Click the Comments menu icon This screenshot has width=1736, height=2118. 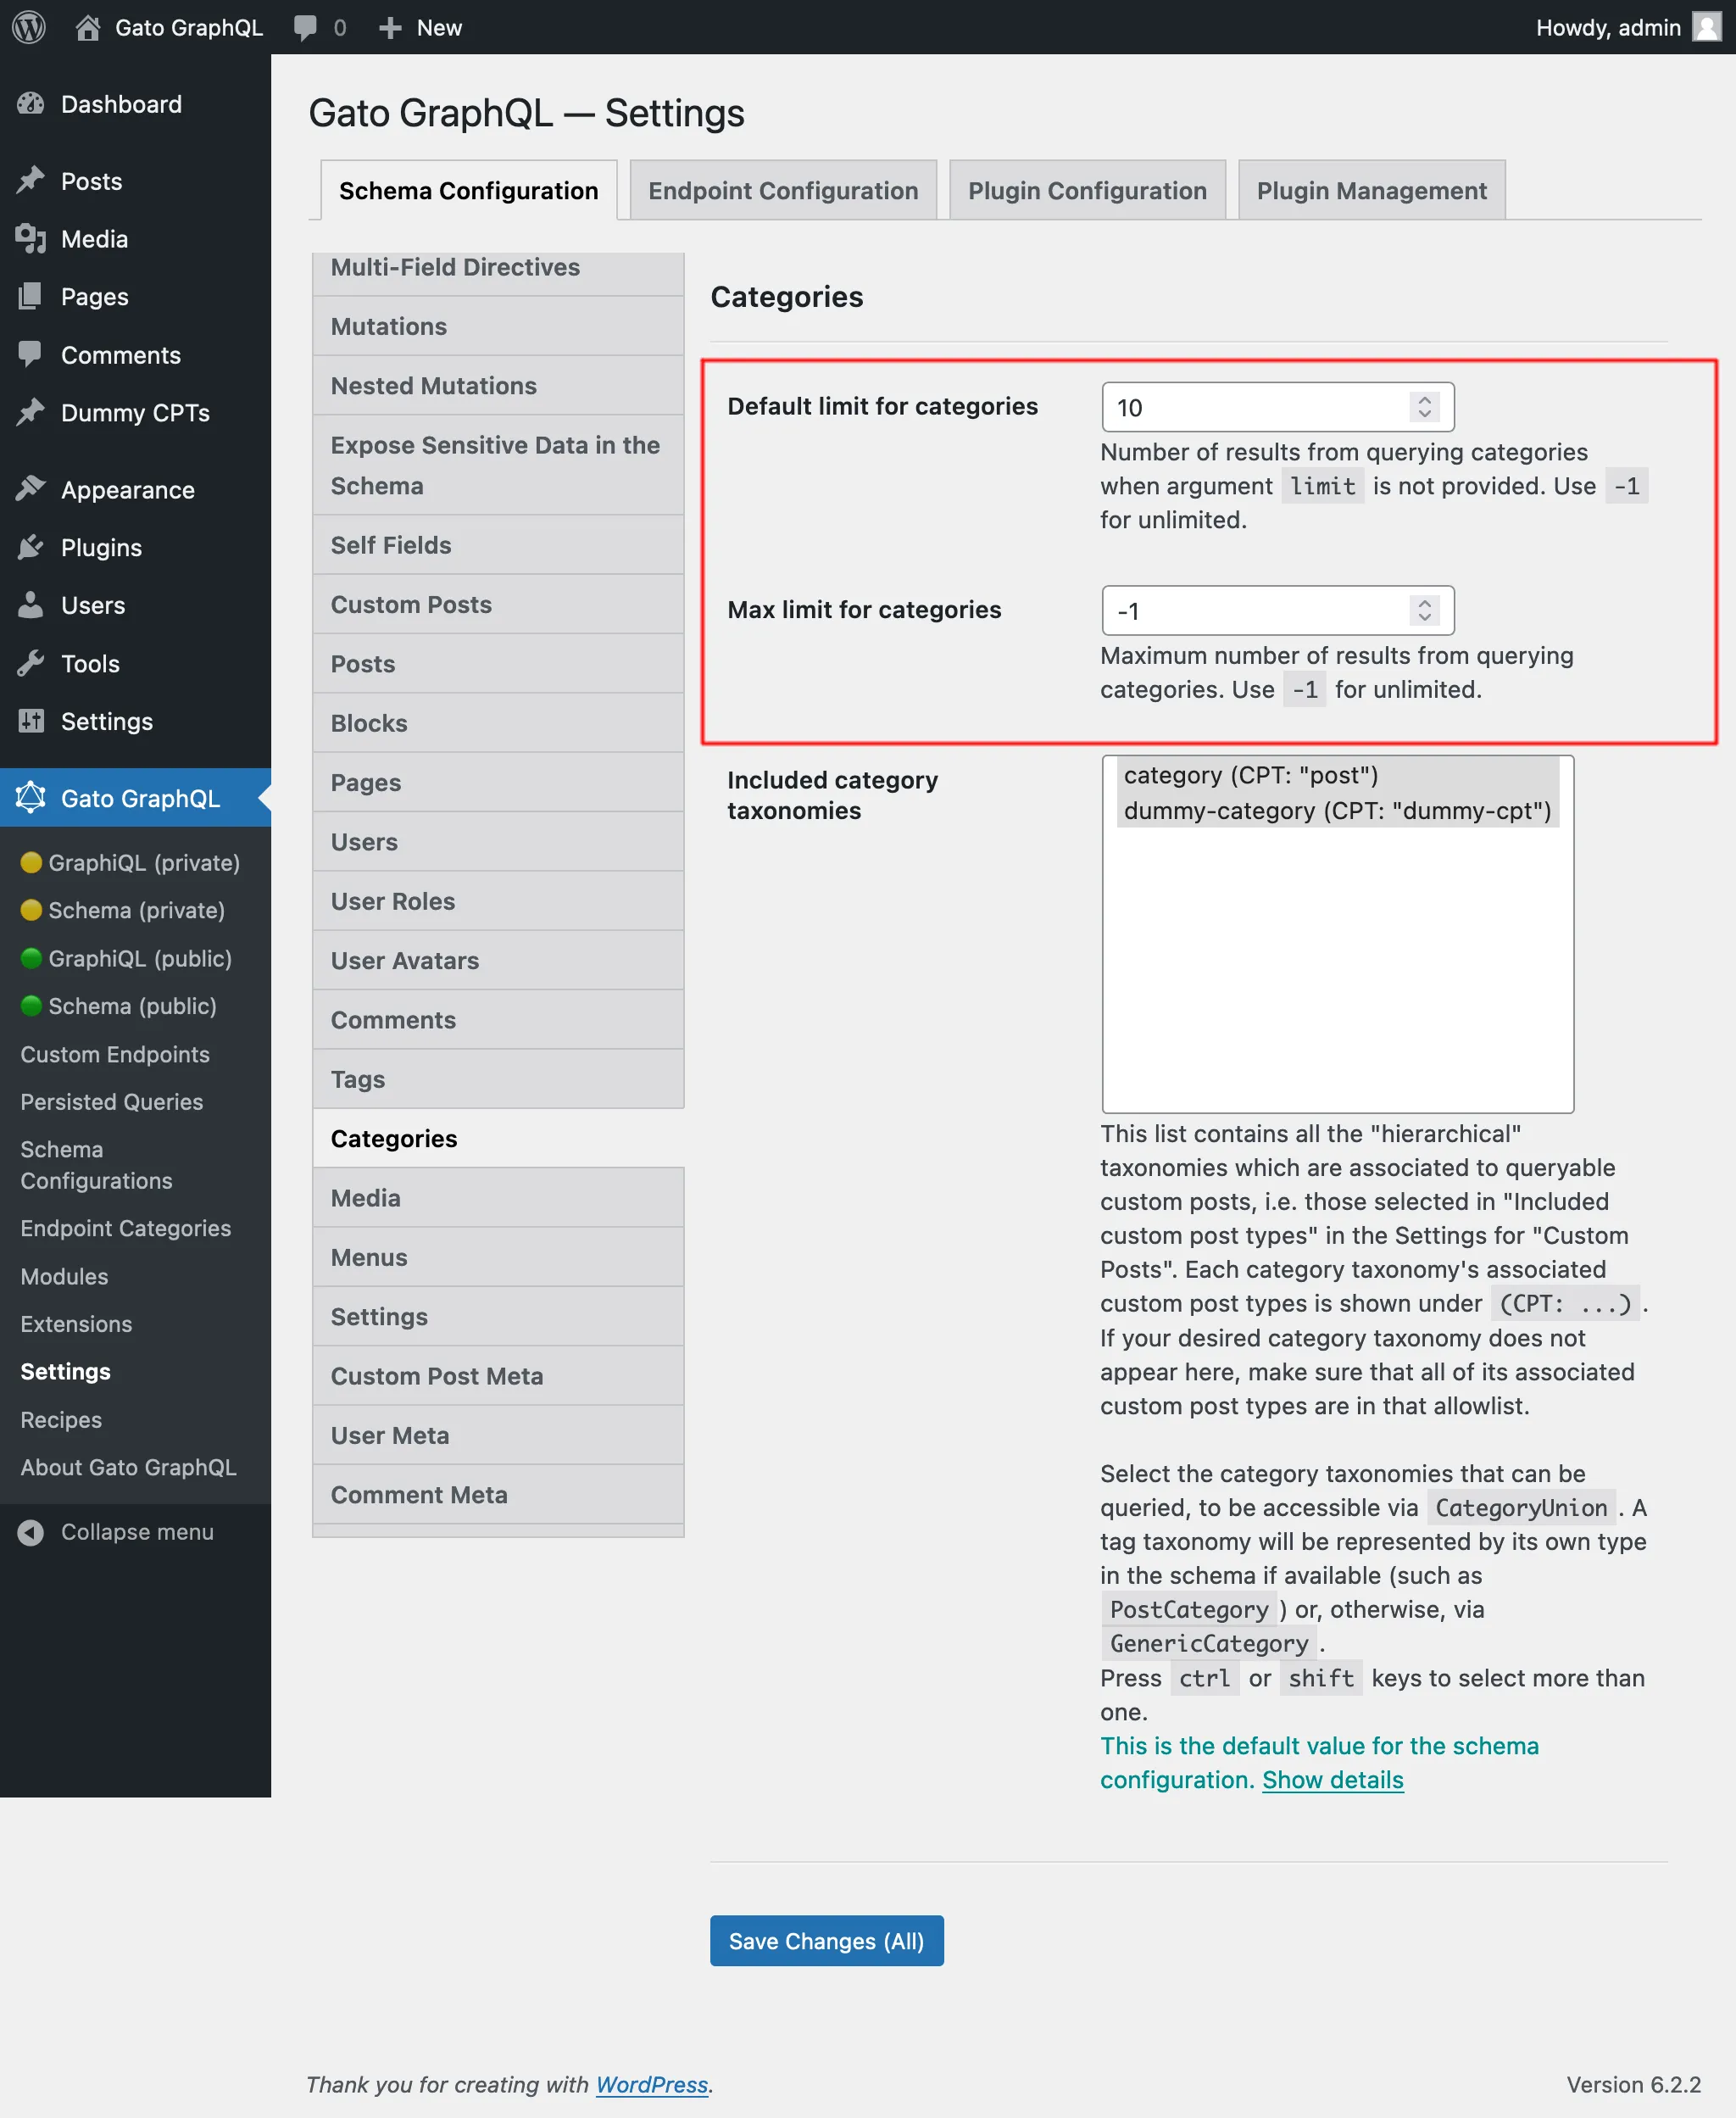tap(31, 352)
